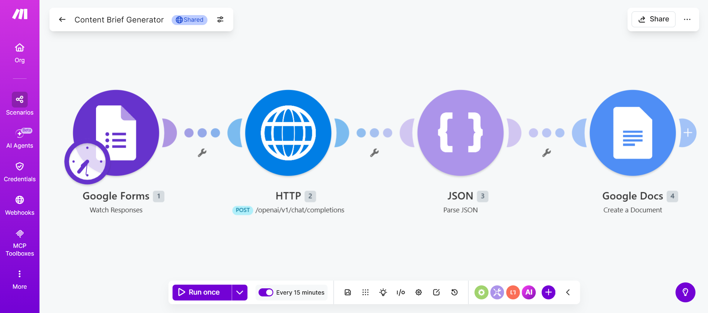This screenshot has height=313, width=708.
Task: Click the Google Docs label
Action: 633,196
